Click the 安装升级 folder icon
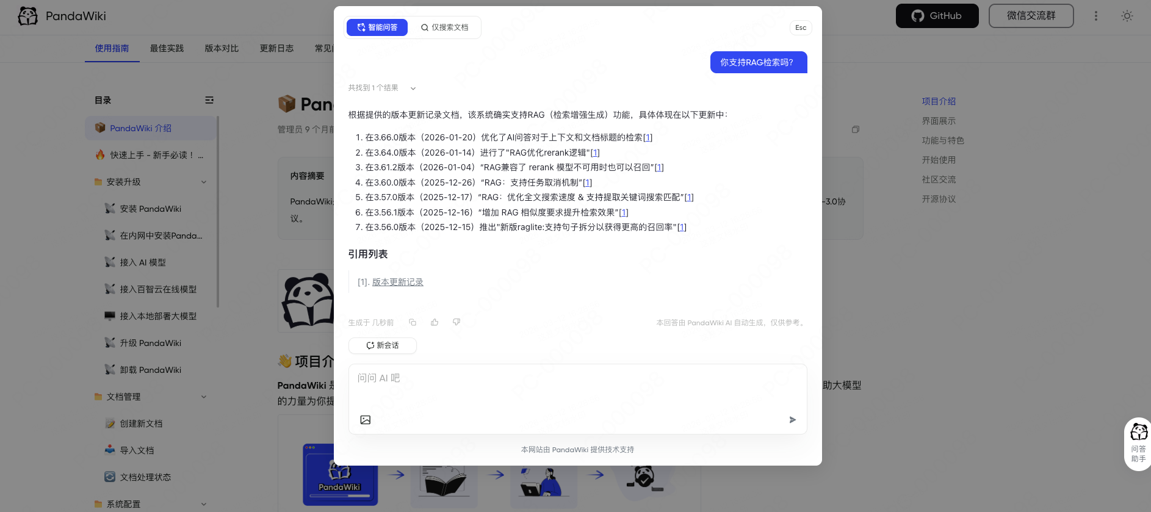The width and height of the screenshot is (1151, 512). click(98, 182)
